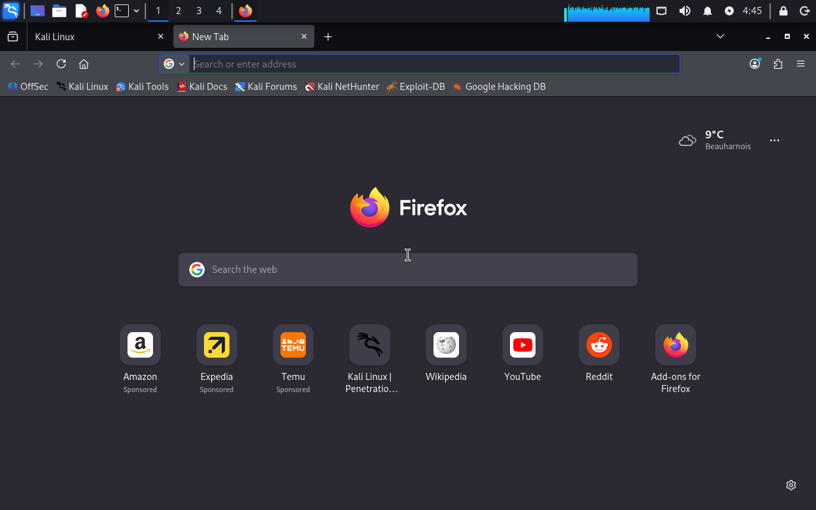Click the volume speaker icon in system tray

(x=685, y=11)
